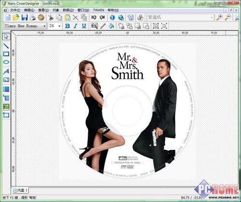Click the send to back icon
Screen dimensions: 241x202
(129, 26)
